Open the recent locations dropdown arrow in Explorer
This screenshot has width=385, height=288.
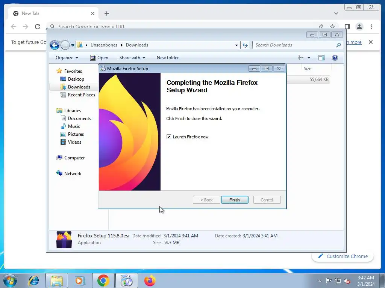[73, 45]
